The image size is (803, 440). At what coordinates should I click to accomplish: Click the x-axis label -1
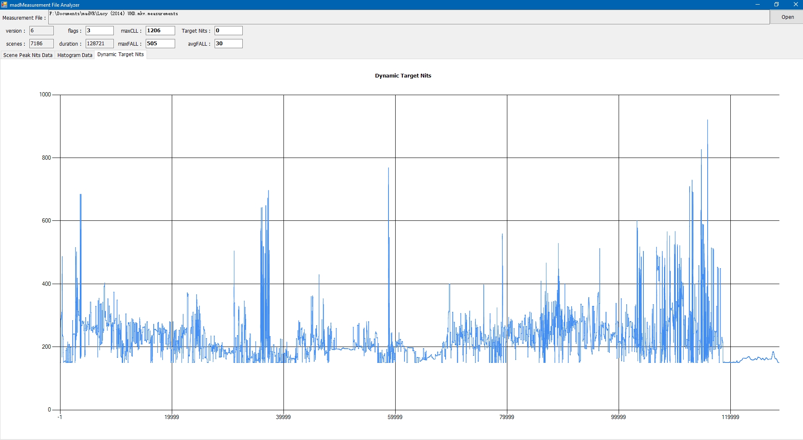tap(60, 417)
